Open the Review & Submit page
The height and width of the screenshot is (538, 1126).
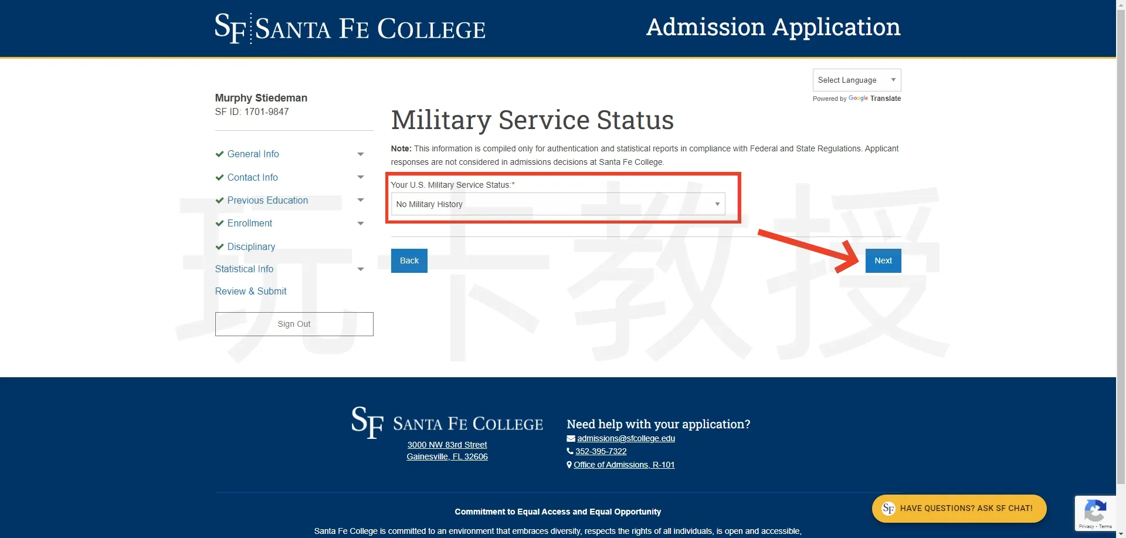tap(250, 292)
